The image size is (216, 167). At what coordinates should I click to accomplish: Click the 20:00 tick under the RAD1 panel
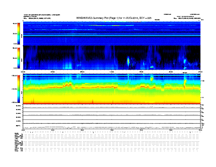tap(171, 72)
